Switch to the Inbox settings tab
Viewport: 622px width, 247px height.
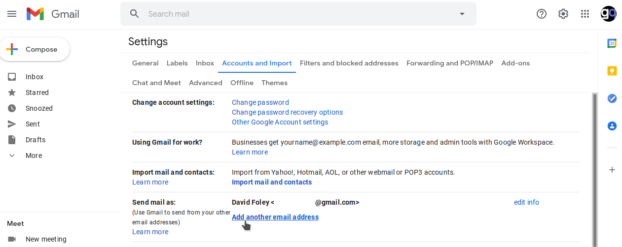(x=205, y=63)
